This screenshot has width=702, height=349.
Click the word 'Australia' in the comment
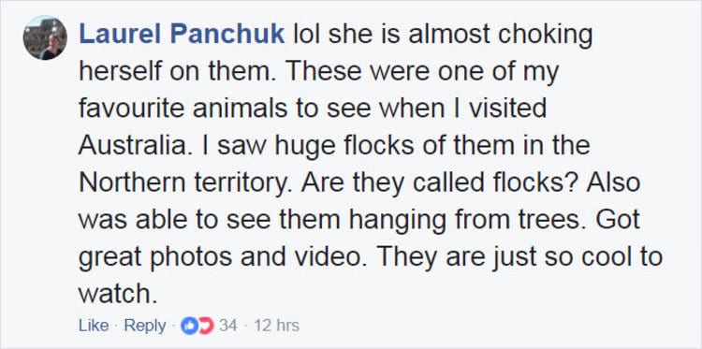pyautogui.click(x=133, y=145)
